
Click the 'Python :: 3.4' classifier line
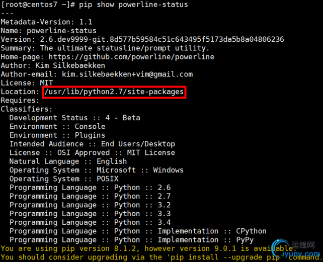click(x=90, y=222)
